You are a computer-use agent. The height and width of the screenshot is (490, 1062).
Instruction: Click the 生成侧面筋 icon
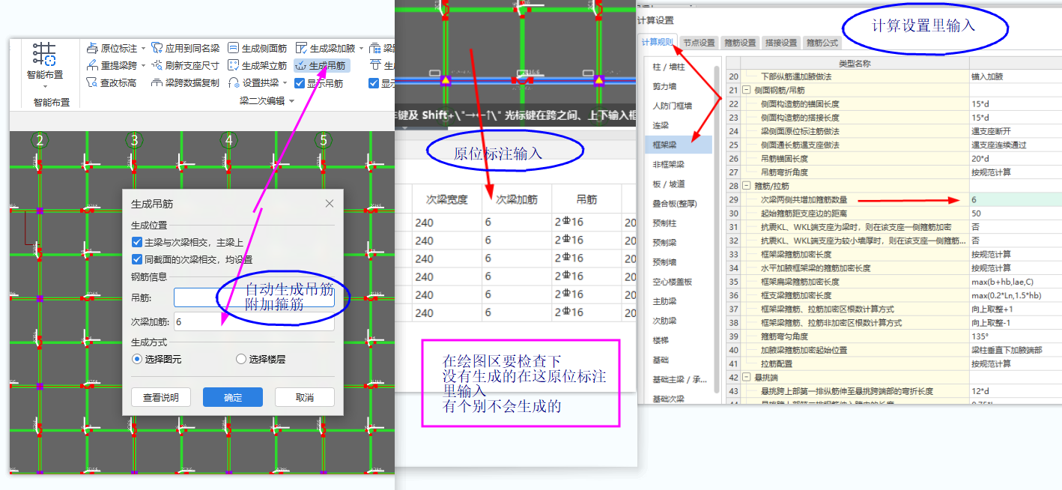233,47
